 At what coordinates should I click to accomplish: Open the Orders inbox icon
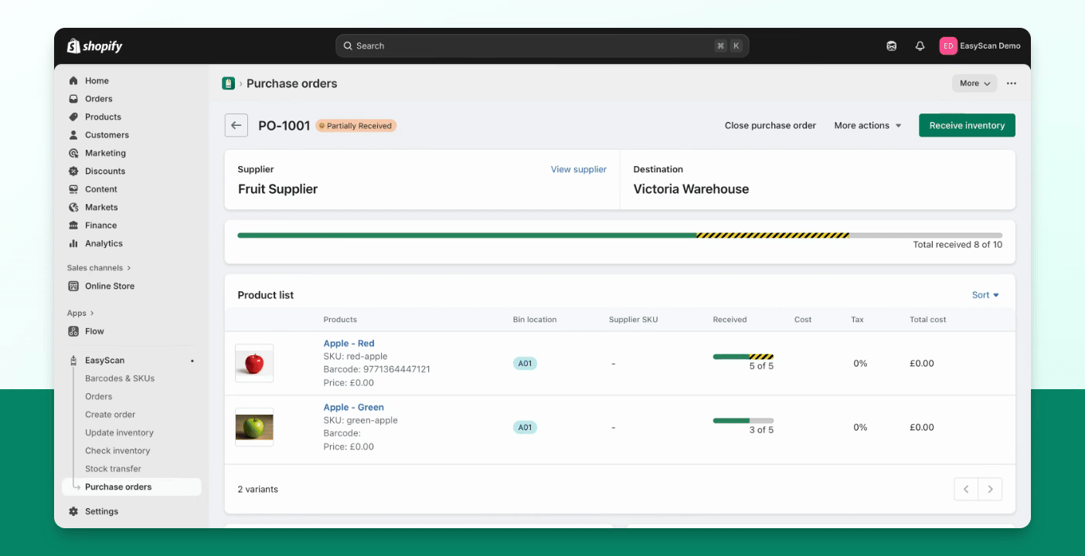point(73,99)
